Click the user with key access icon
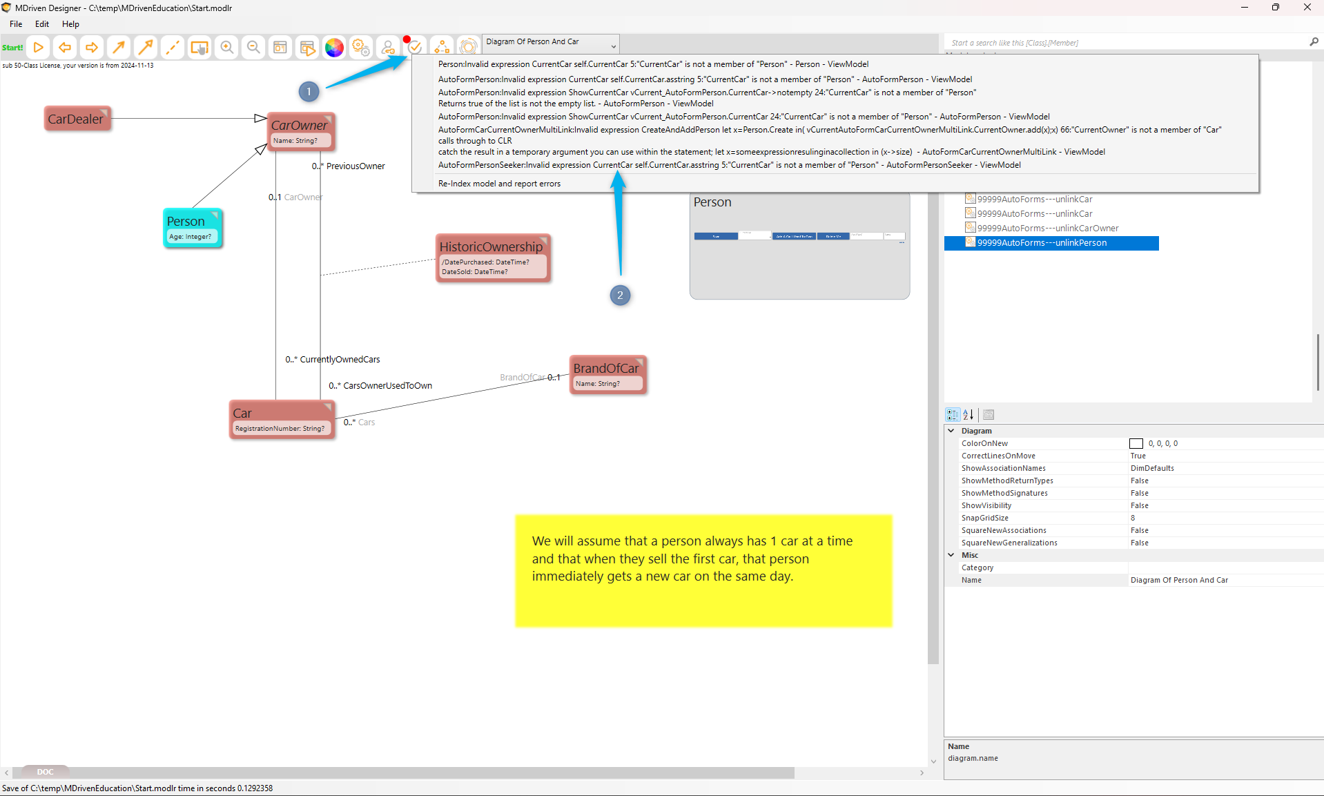 pos(388,48)
